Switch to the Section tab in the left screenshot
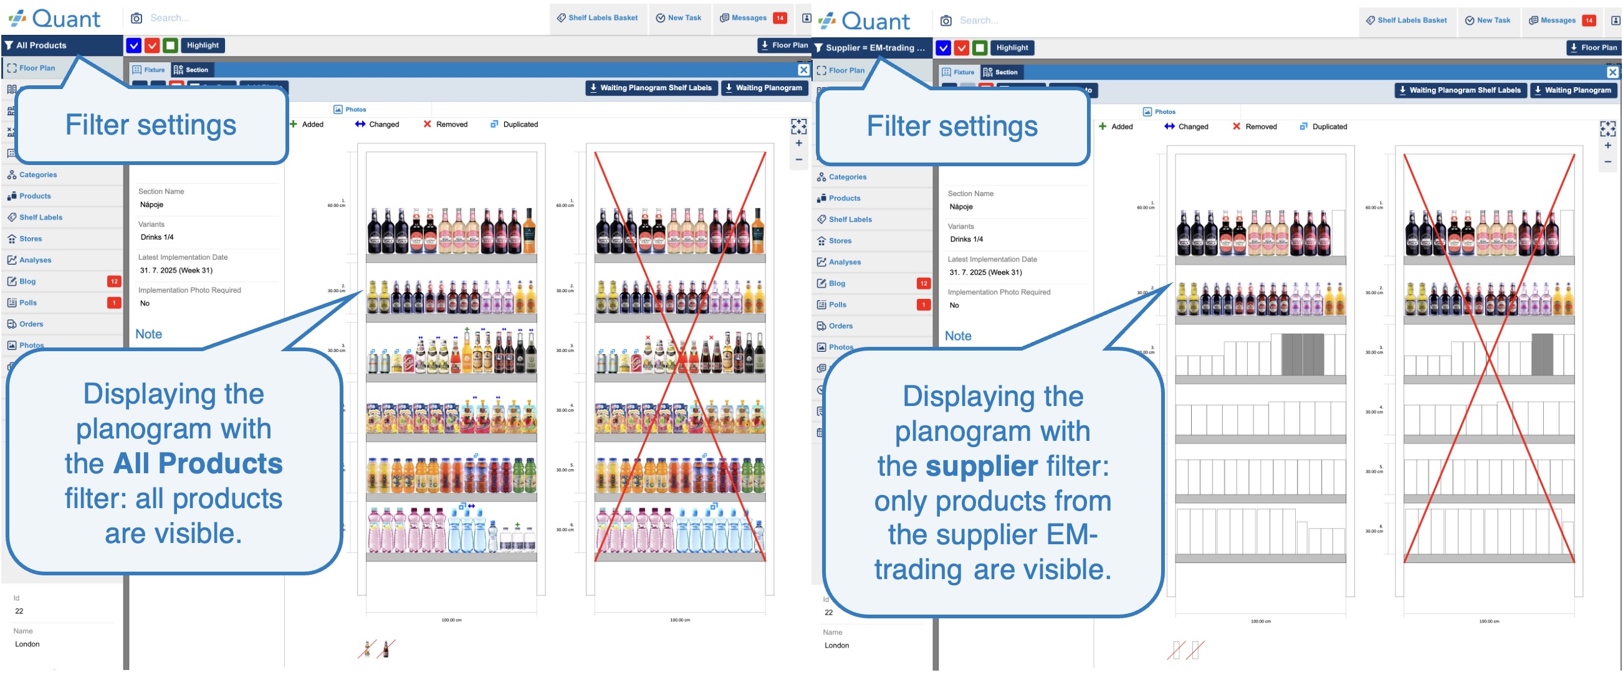1623x675 pixels. pyautogui.click(x=191, y=70)
